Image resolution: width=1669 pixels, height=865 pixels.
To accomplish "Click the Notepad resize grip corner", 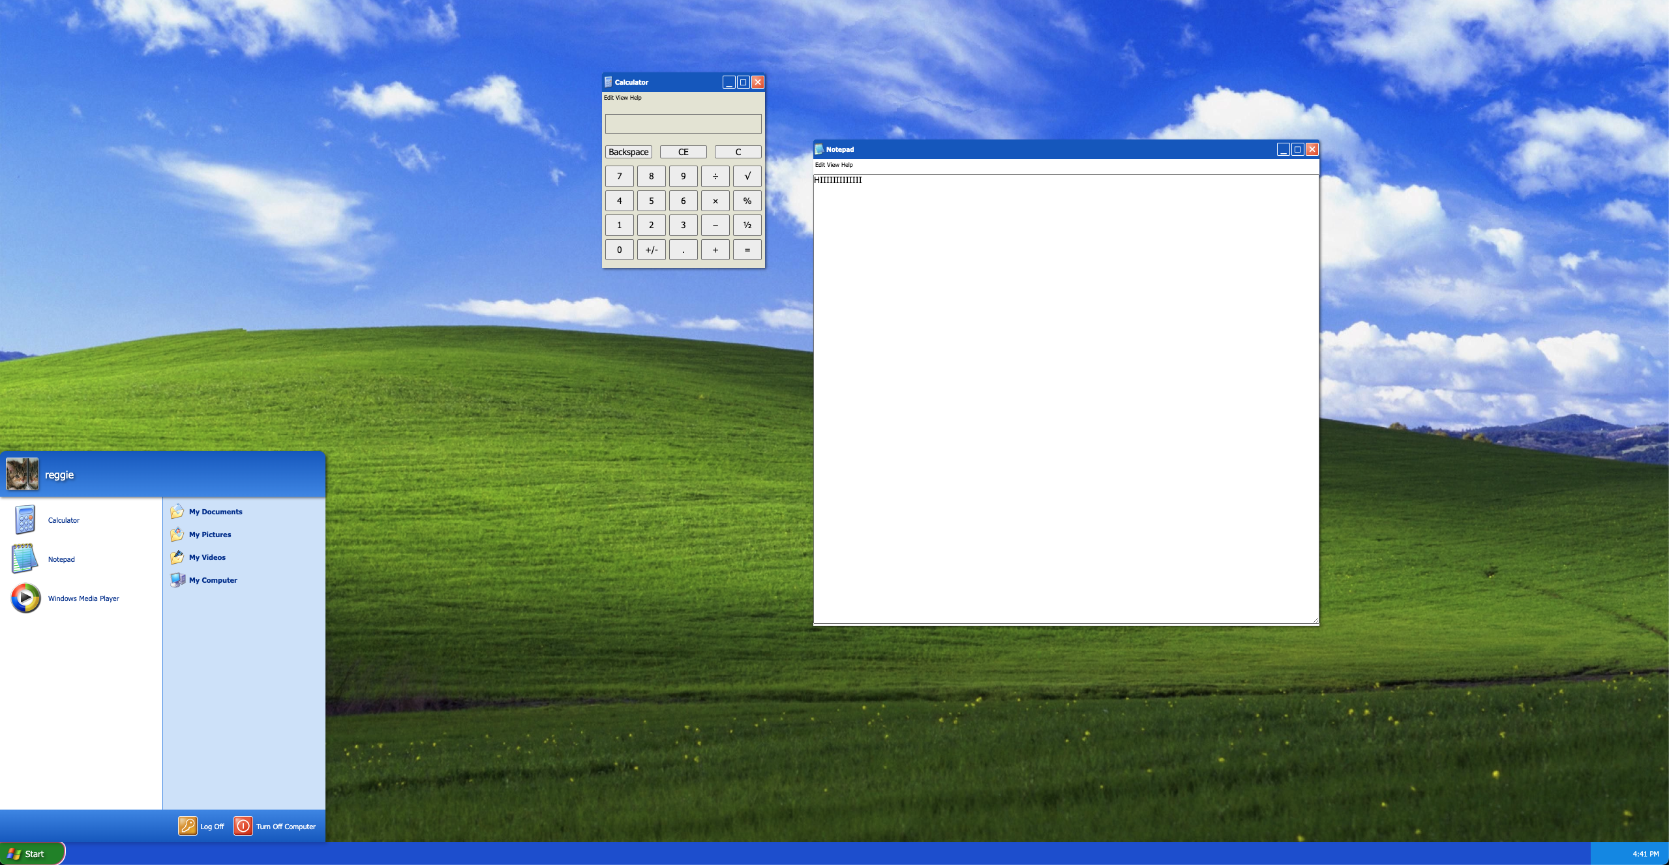I will 1315,620.
